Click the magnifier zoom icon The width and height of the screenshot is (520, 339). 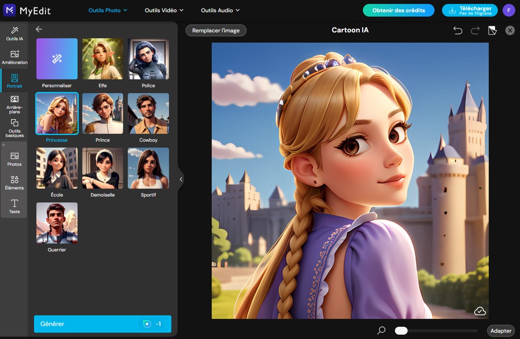click(381, 330)
